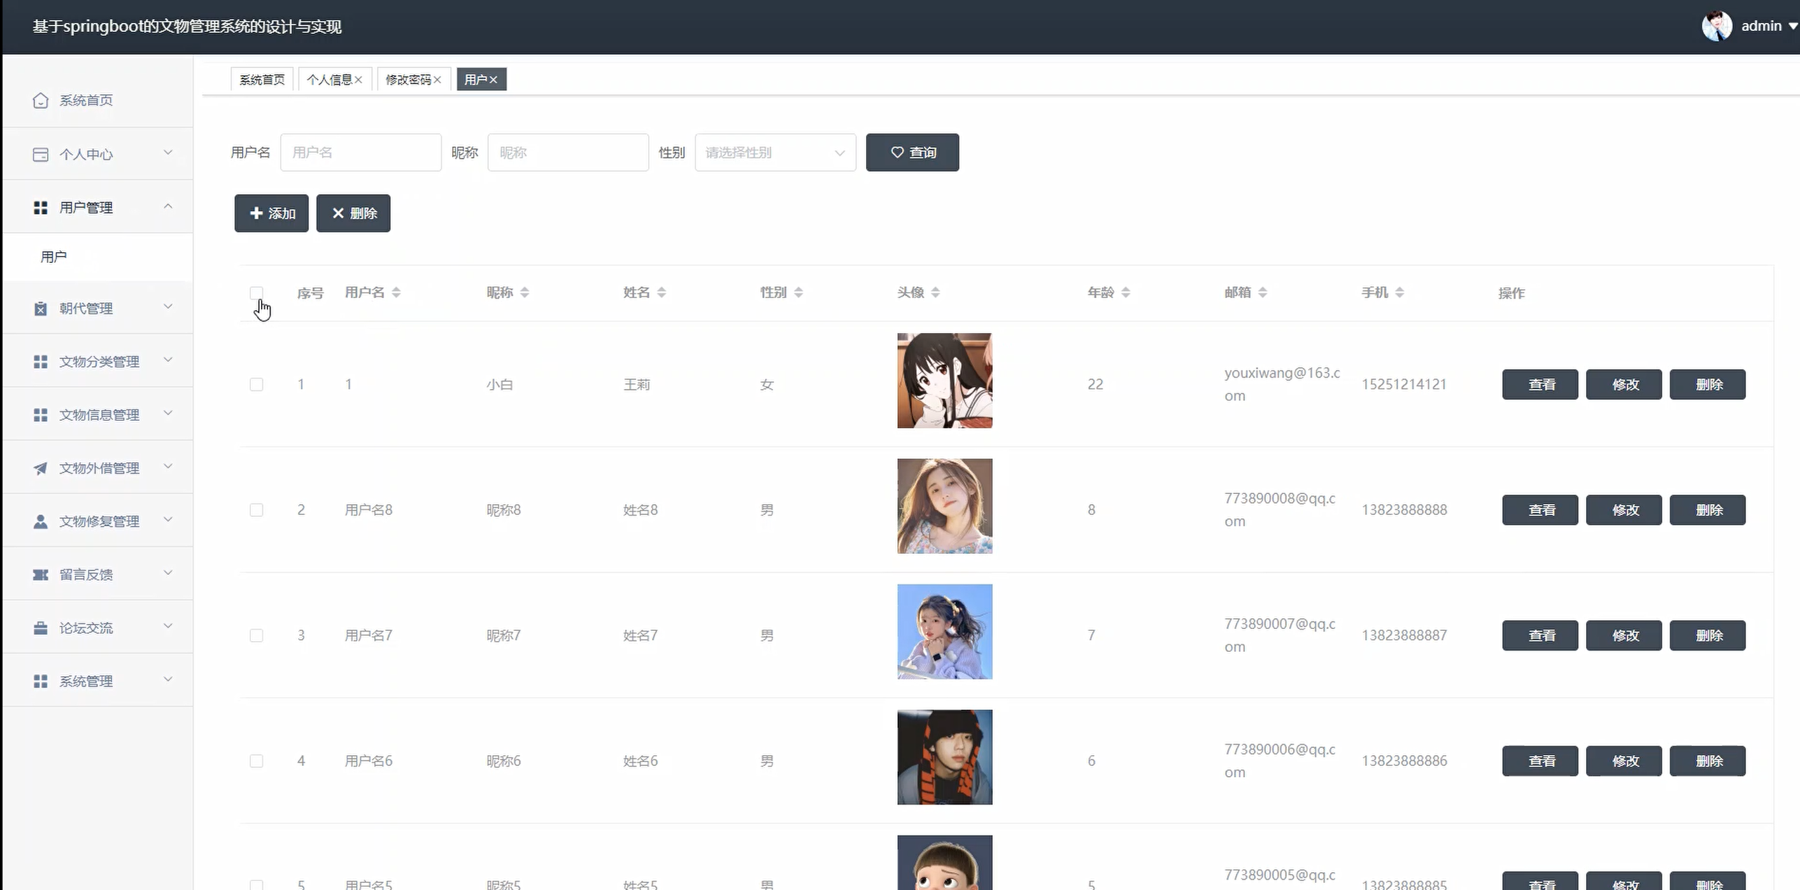Collapse 用户管理 chevron
The image size is (1800, 890).
(167, 206)
